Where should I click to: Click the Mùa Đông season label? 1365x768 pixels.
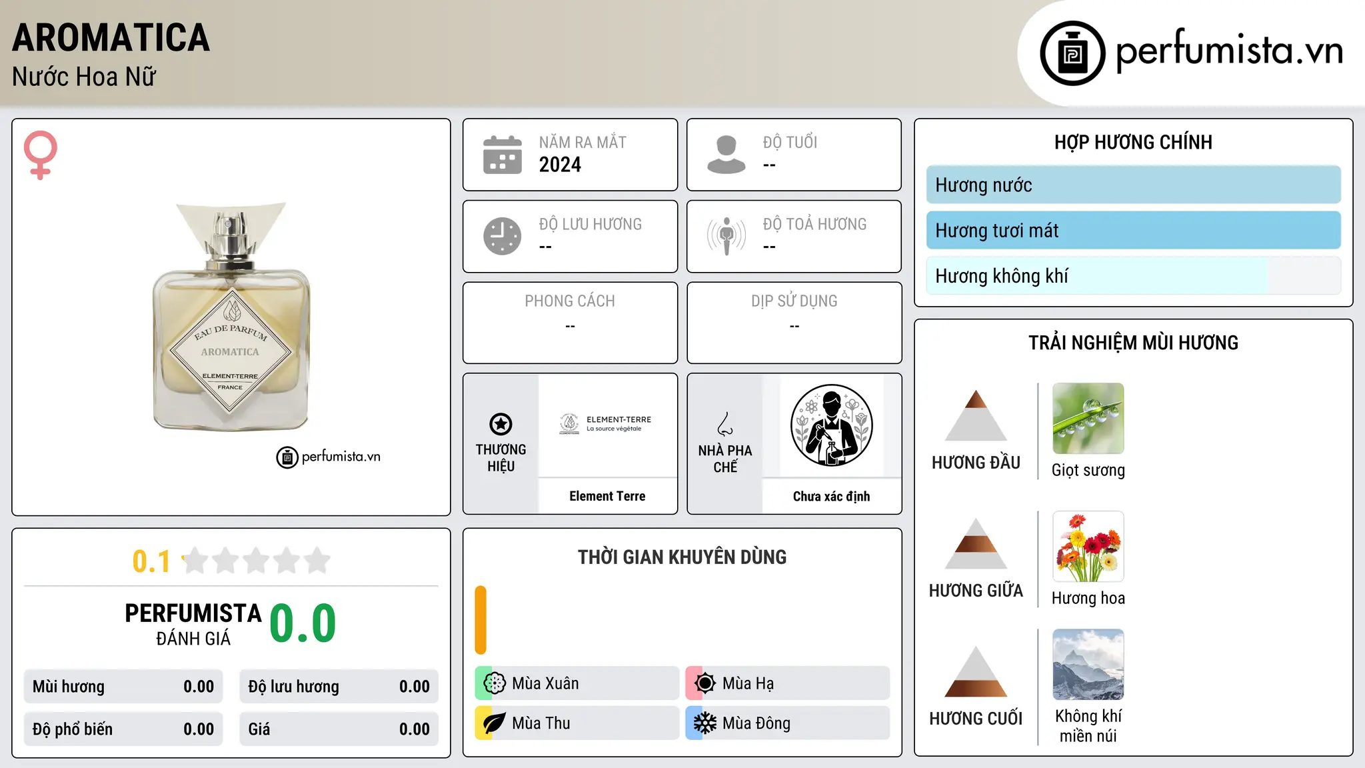point(756,723)
